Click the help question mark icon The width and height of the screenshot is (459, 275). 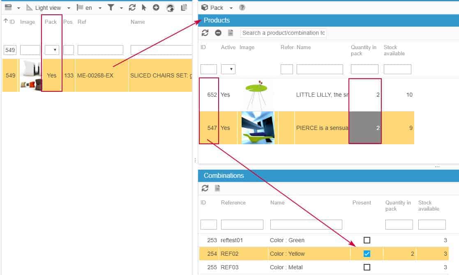tap(242, 8)
